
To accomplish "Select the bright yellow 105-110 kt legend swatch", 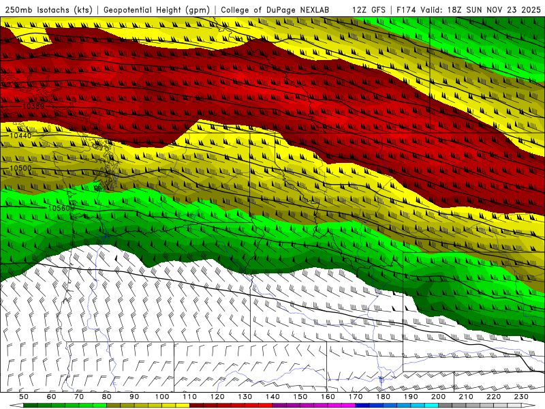I will click(183, 405).
